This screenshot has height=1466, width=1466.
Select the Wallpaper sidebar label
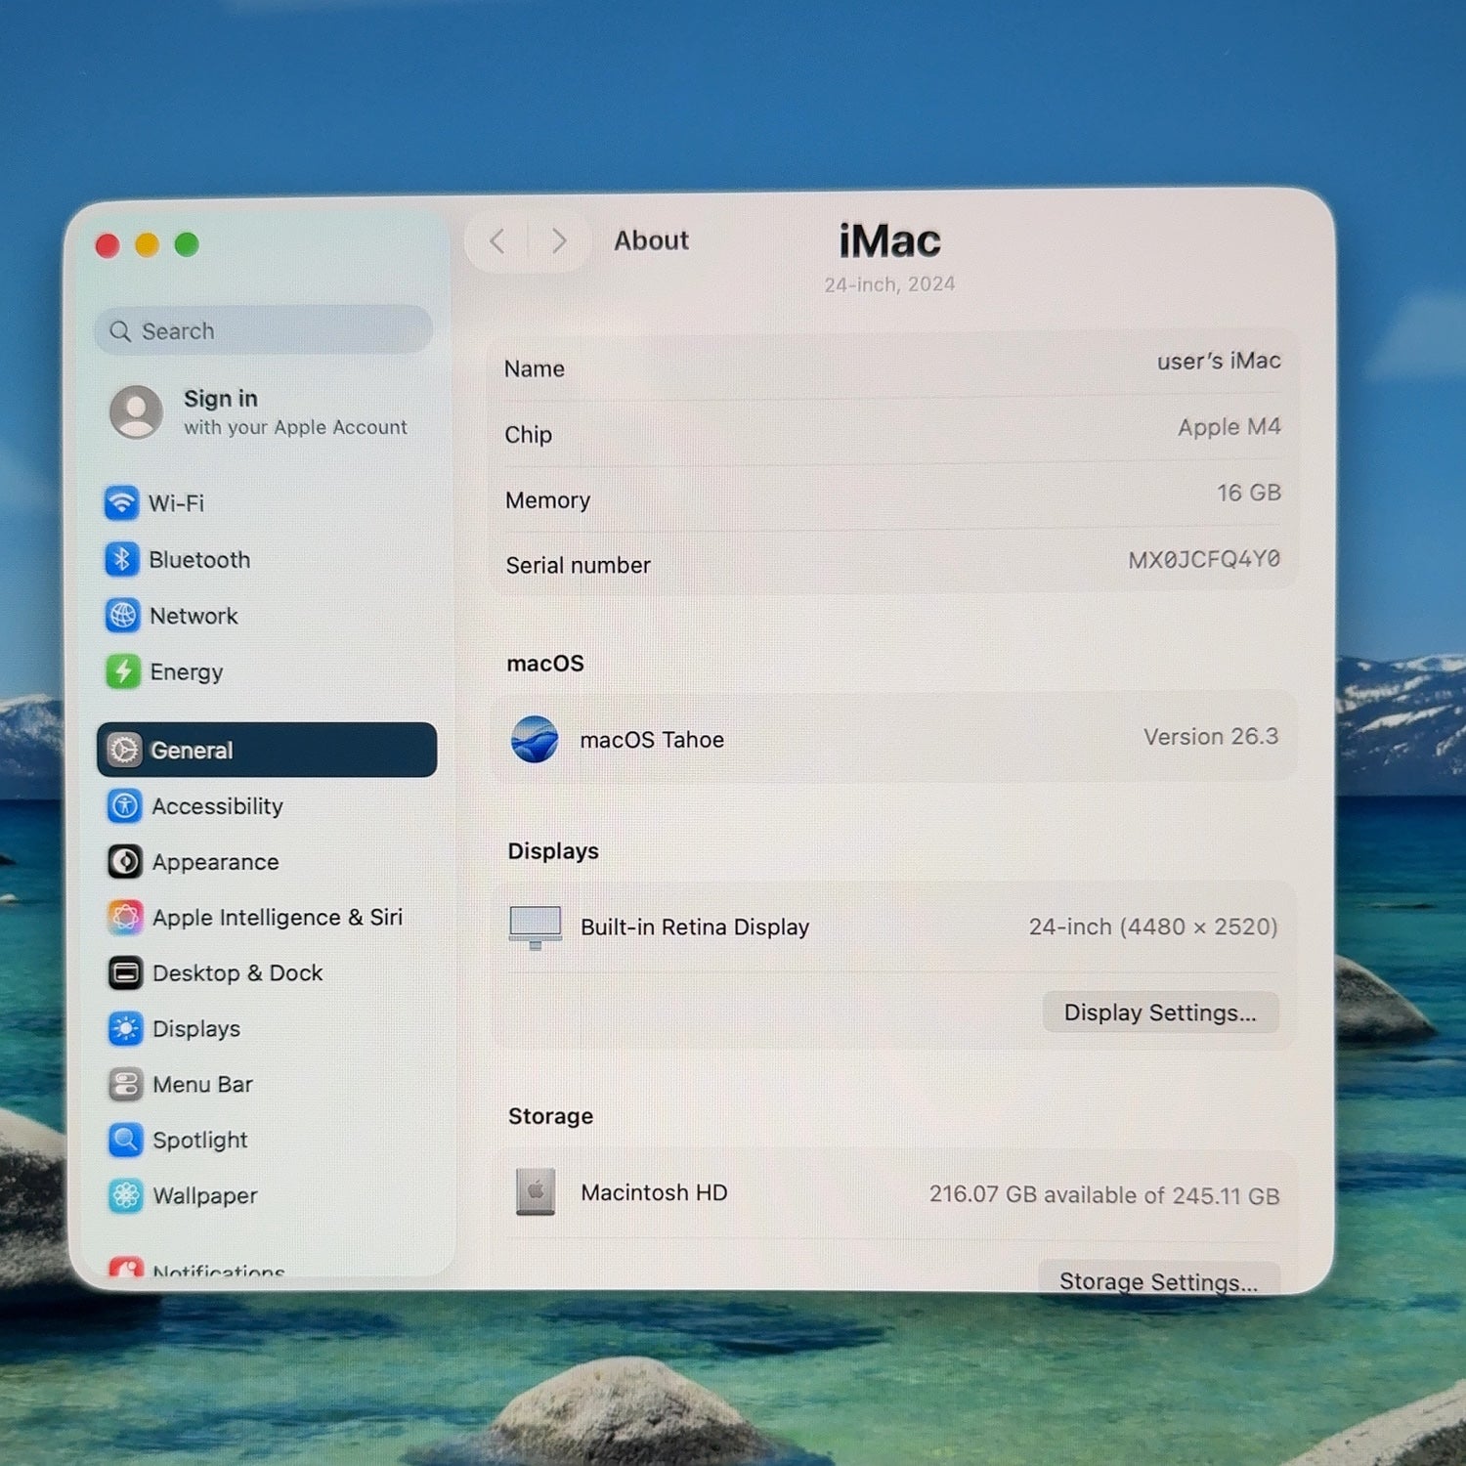pyautogui.click(x=204, y=1196)
